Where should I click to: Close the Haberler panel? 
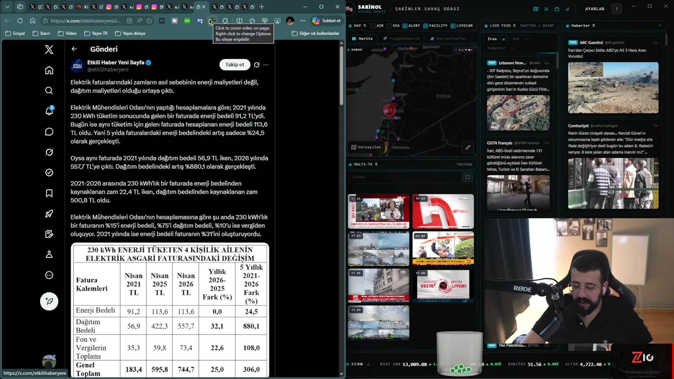click(660, 25)
